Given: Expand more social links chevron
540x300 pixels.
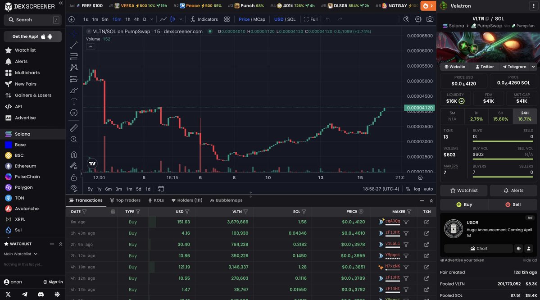Looking at the screenshot, I should [x=533, y=67].
